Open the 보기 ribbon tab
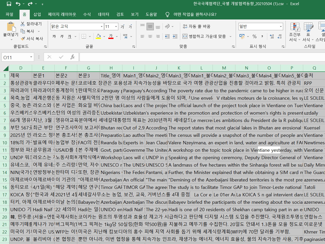The height and width of the screenshot is (244, 325). pos(135,14)
